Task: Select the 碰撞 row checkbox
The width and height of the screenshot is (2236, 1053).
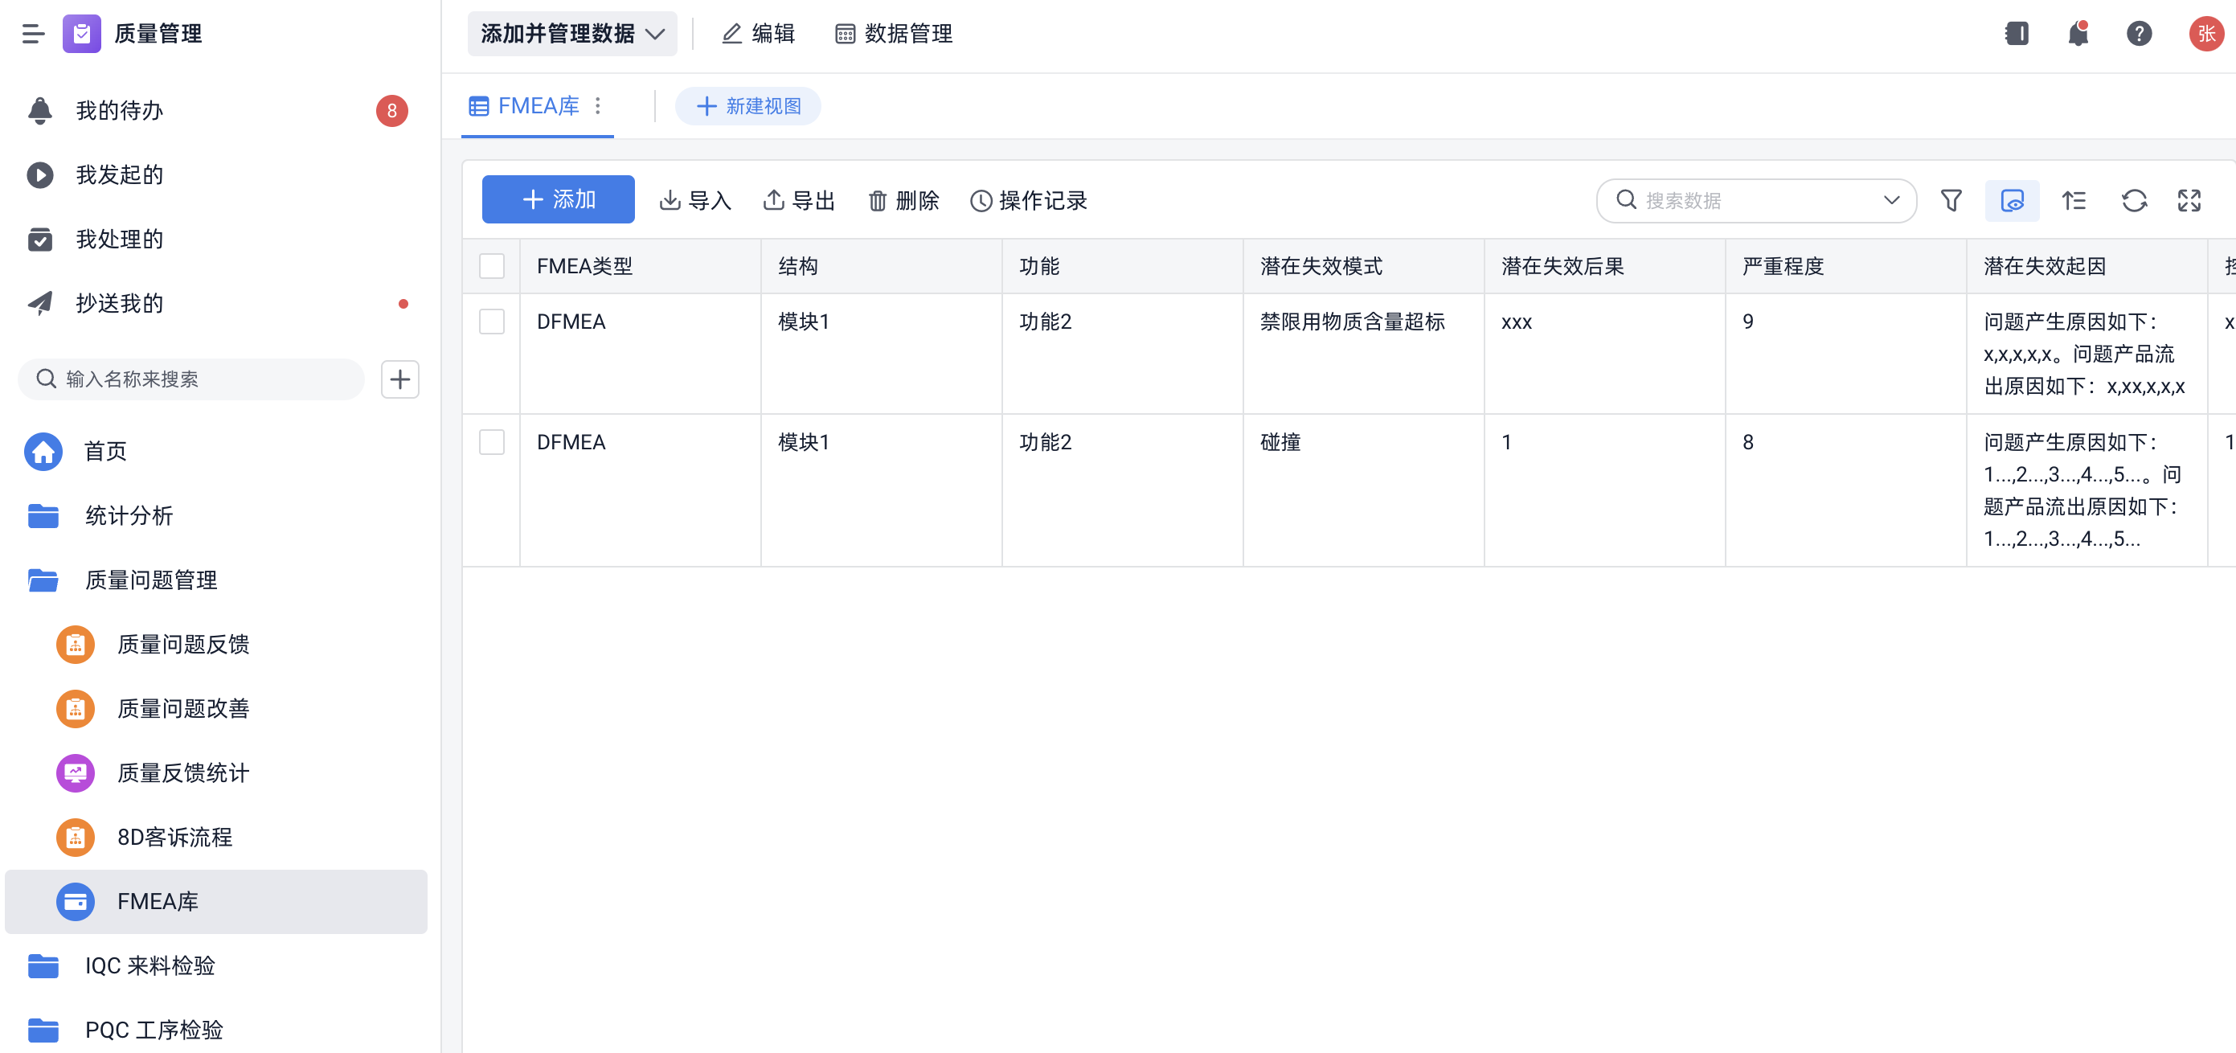Action: (491, 443)
